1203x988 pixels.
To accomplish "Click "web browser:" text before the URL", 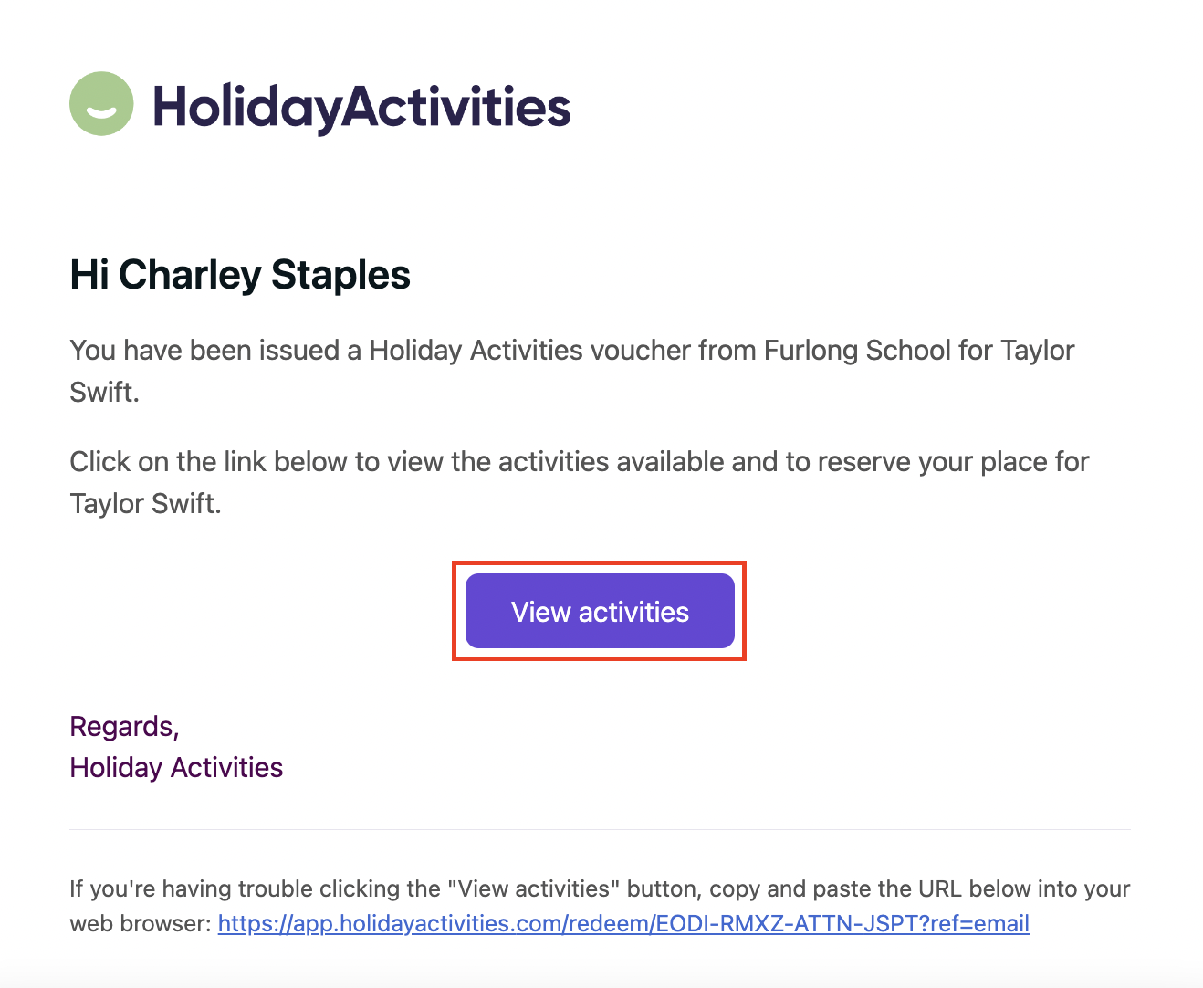I will pyautogui.click(x=141, y=923).
